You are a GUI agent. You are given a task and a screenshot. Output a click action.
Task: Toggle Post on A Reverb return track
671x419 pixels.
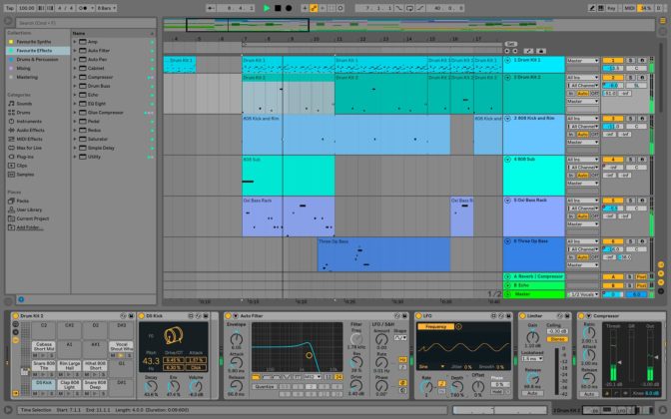coord(641,277)
